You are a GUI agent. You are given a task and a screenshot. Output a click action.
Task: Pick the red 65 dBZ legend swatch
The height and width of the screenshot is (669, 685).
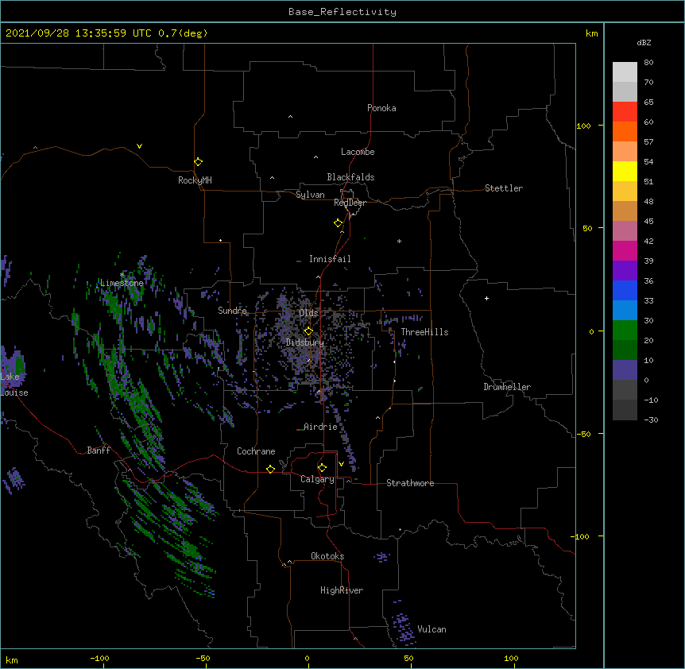pyautogui.click(x=625, y=111)
